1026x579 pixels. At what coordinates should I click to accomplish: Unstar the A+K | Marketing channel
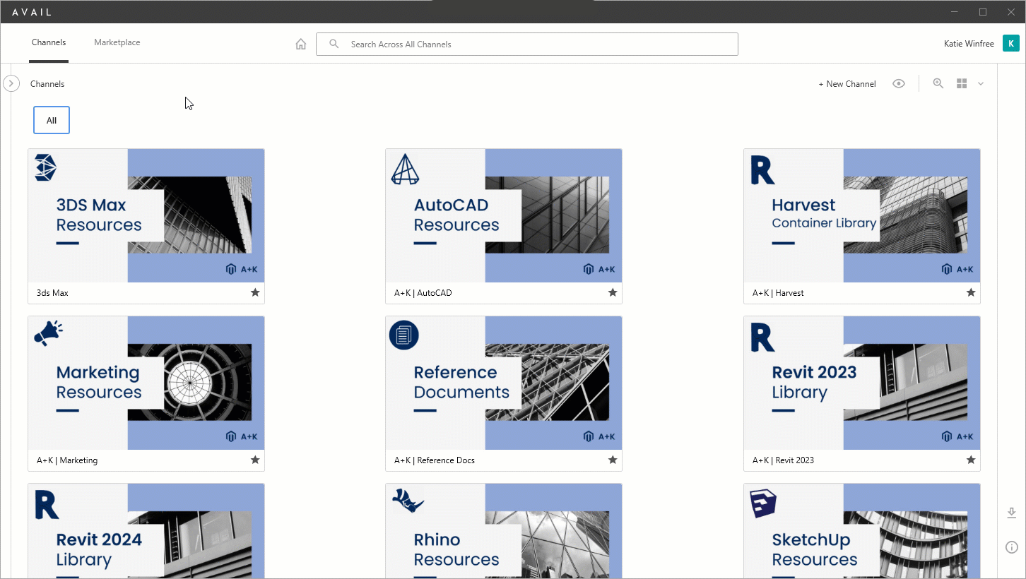[255, 460]
